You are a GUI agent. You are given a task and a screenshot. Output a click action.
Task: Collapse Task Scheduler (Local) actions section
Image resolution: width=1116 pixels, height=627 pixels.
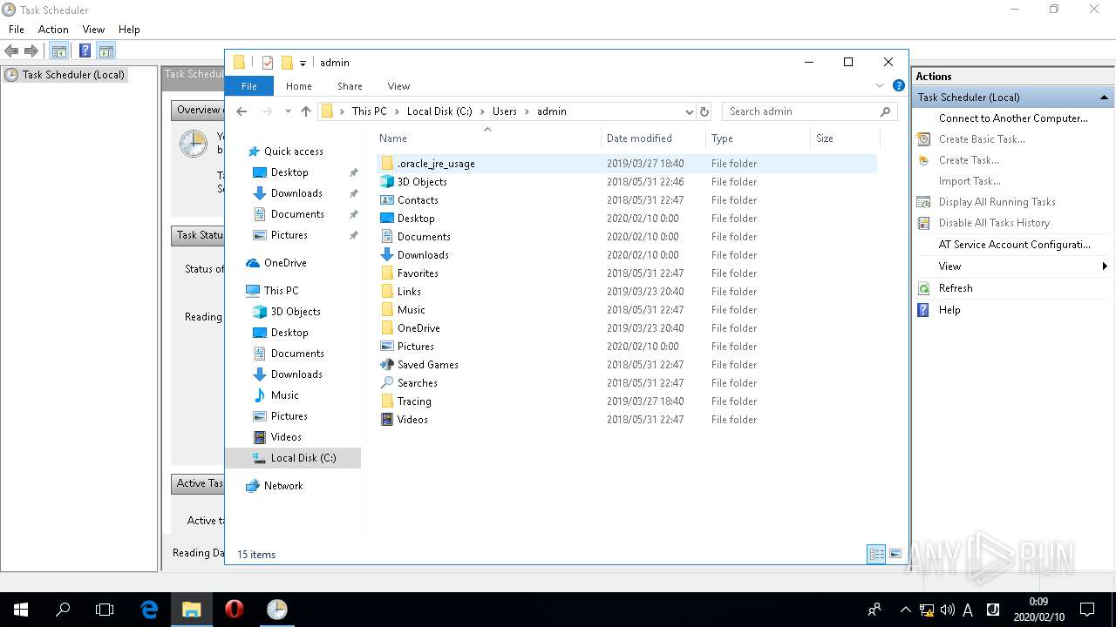click(x=1104, y=98)
